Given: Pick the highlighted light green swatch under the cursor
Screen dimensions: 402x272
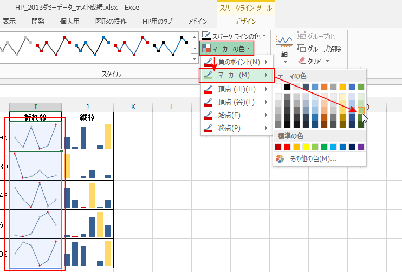Looking at the screenshot, I should tap(361, 111).
